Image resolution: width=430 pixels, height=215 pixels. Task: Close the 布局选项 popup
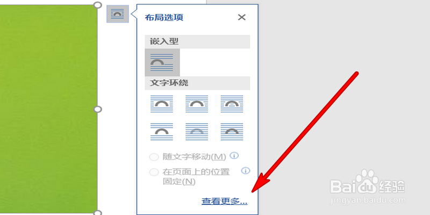[x=241, y=18]
